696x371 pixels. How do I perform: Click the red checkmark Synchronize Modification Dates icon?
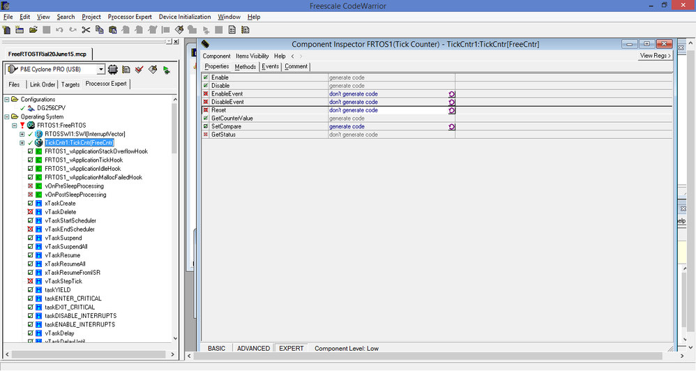pyautogui.click(x=139, y=70)
